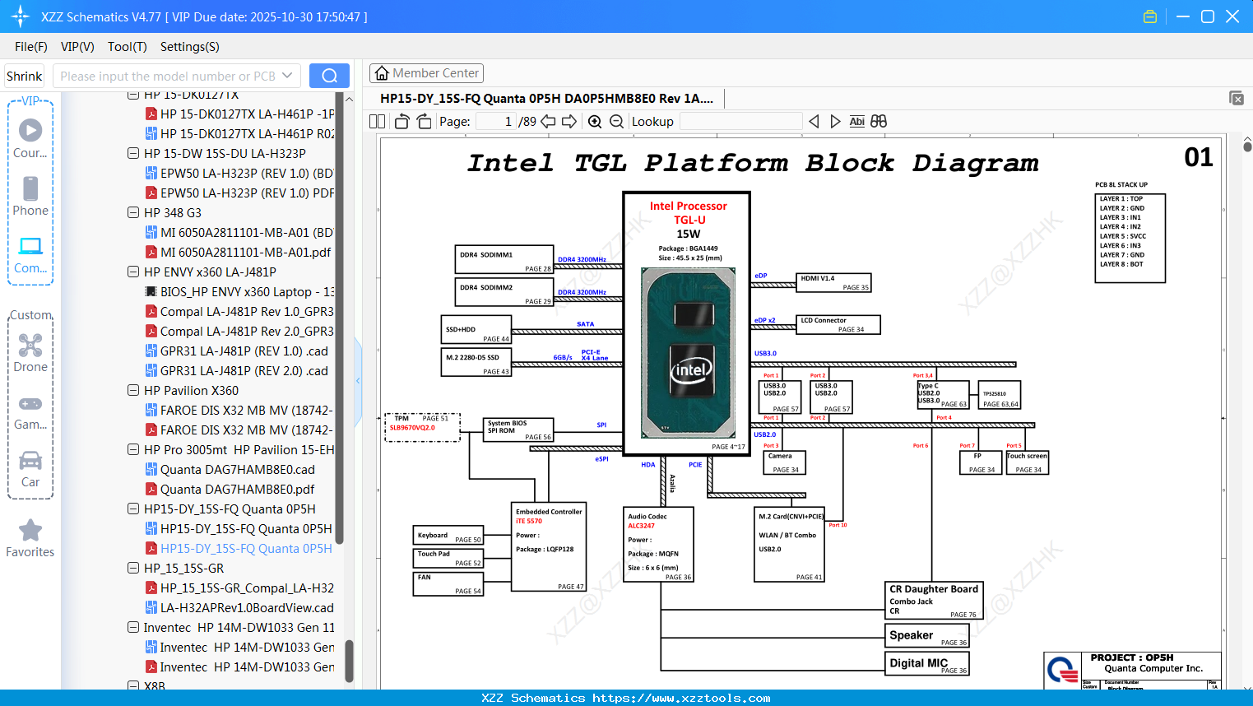Select GPR31 LA-J481P (REV 1.0) .cad
The image size is (1253, 706).
(x=237, y=351)
